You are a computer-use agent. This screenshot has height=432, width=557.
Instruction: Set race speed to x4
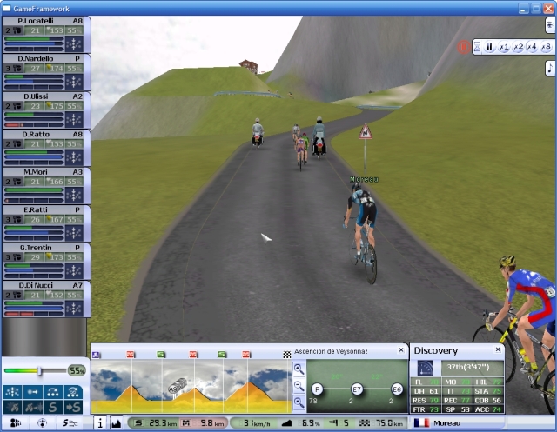[x=532, y=47]
